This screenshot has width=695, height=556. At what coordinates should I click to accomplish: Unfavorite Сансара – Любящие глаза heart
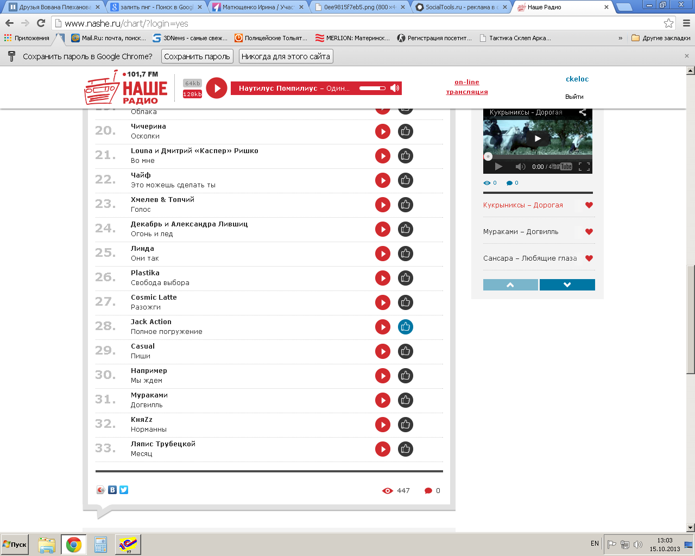point(589,258)
